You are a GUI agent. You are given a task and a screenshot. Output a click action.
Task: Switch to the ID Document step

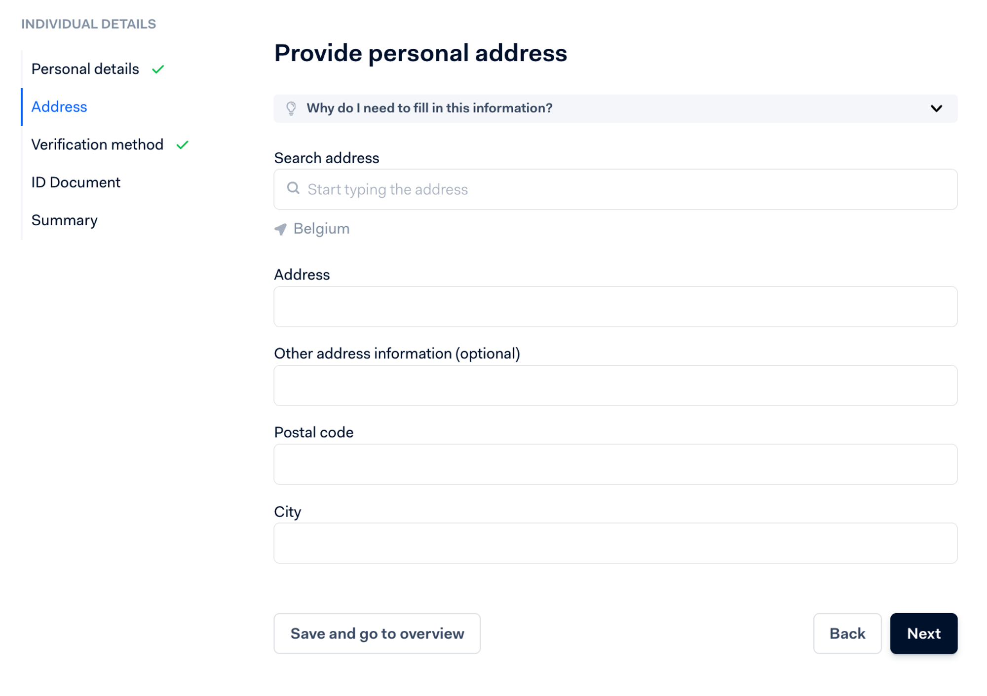click(x=76, y=182)
